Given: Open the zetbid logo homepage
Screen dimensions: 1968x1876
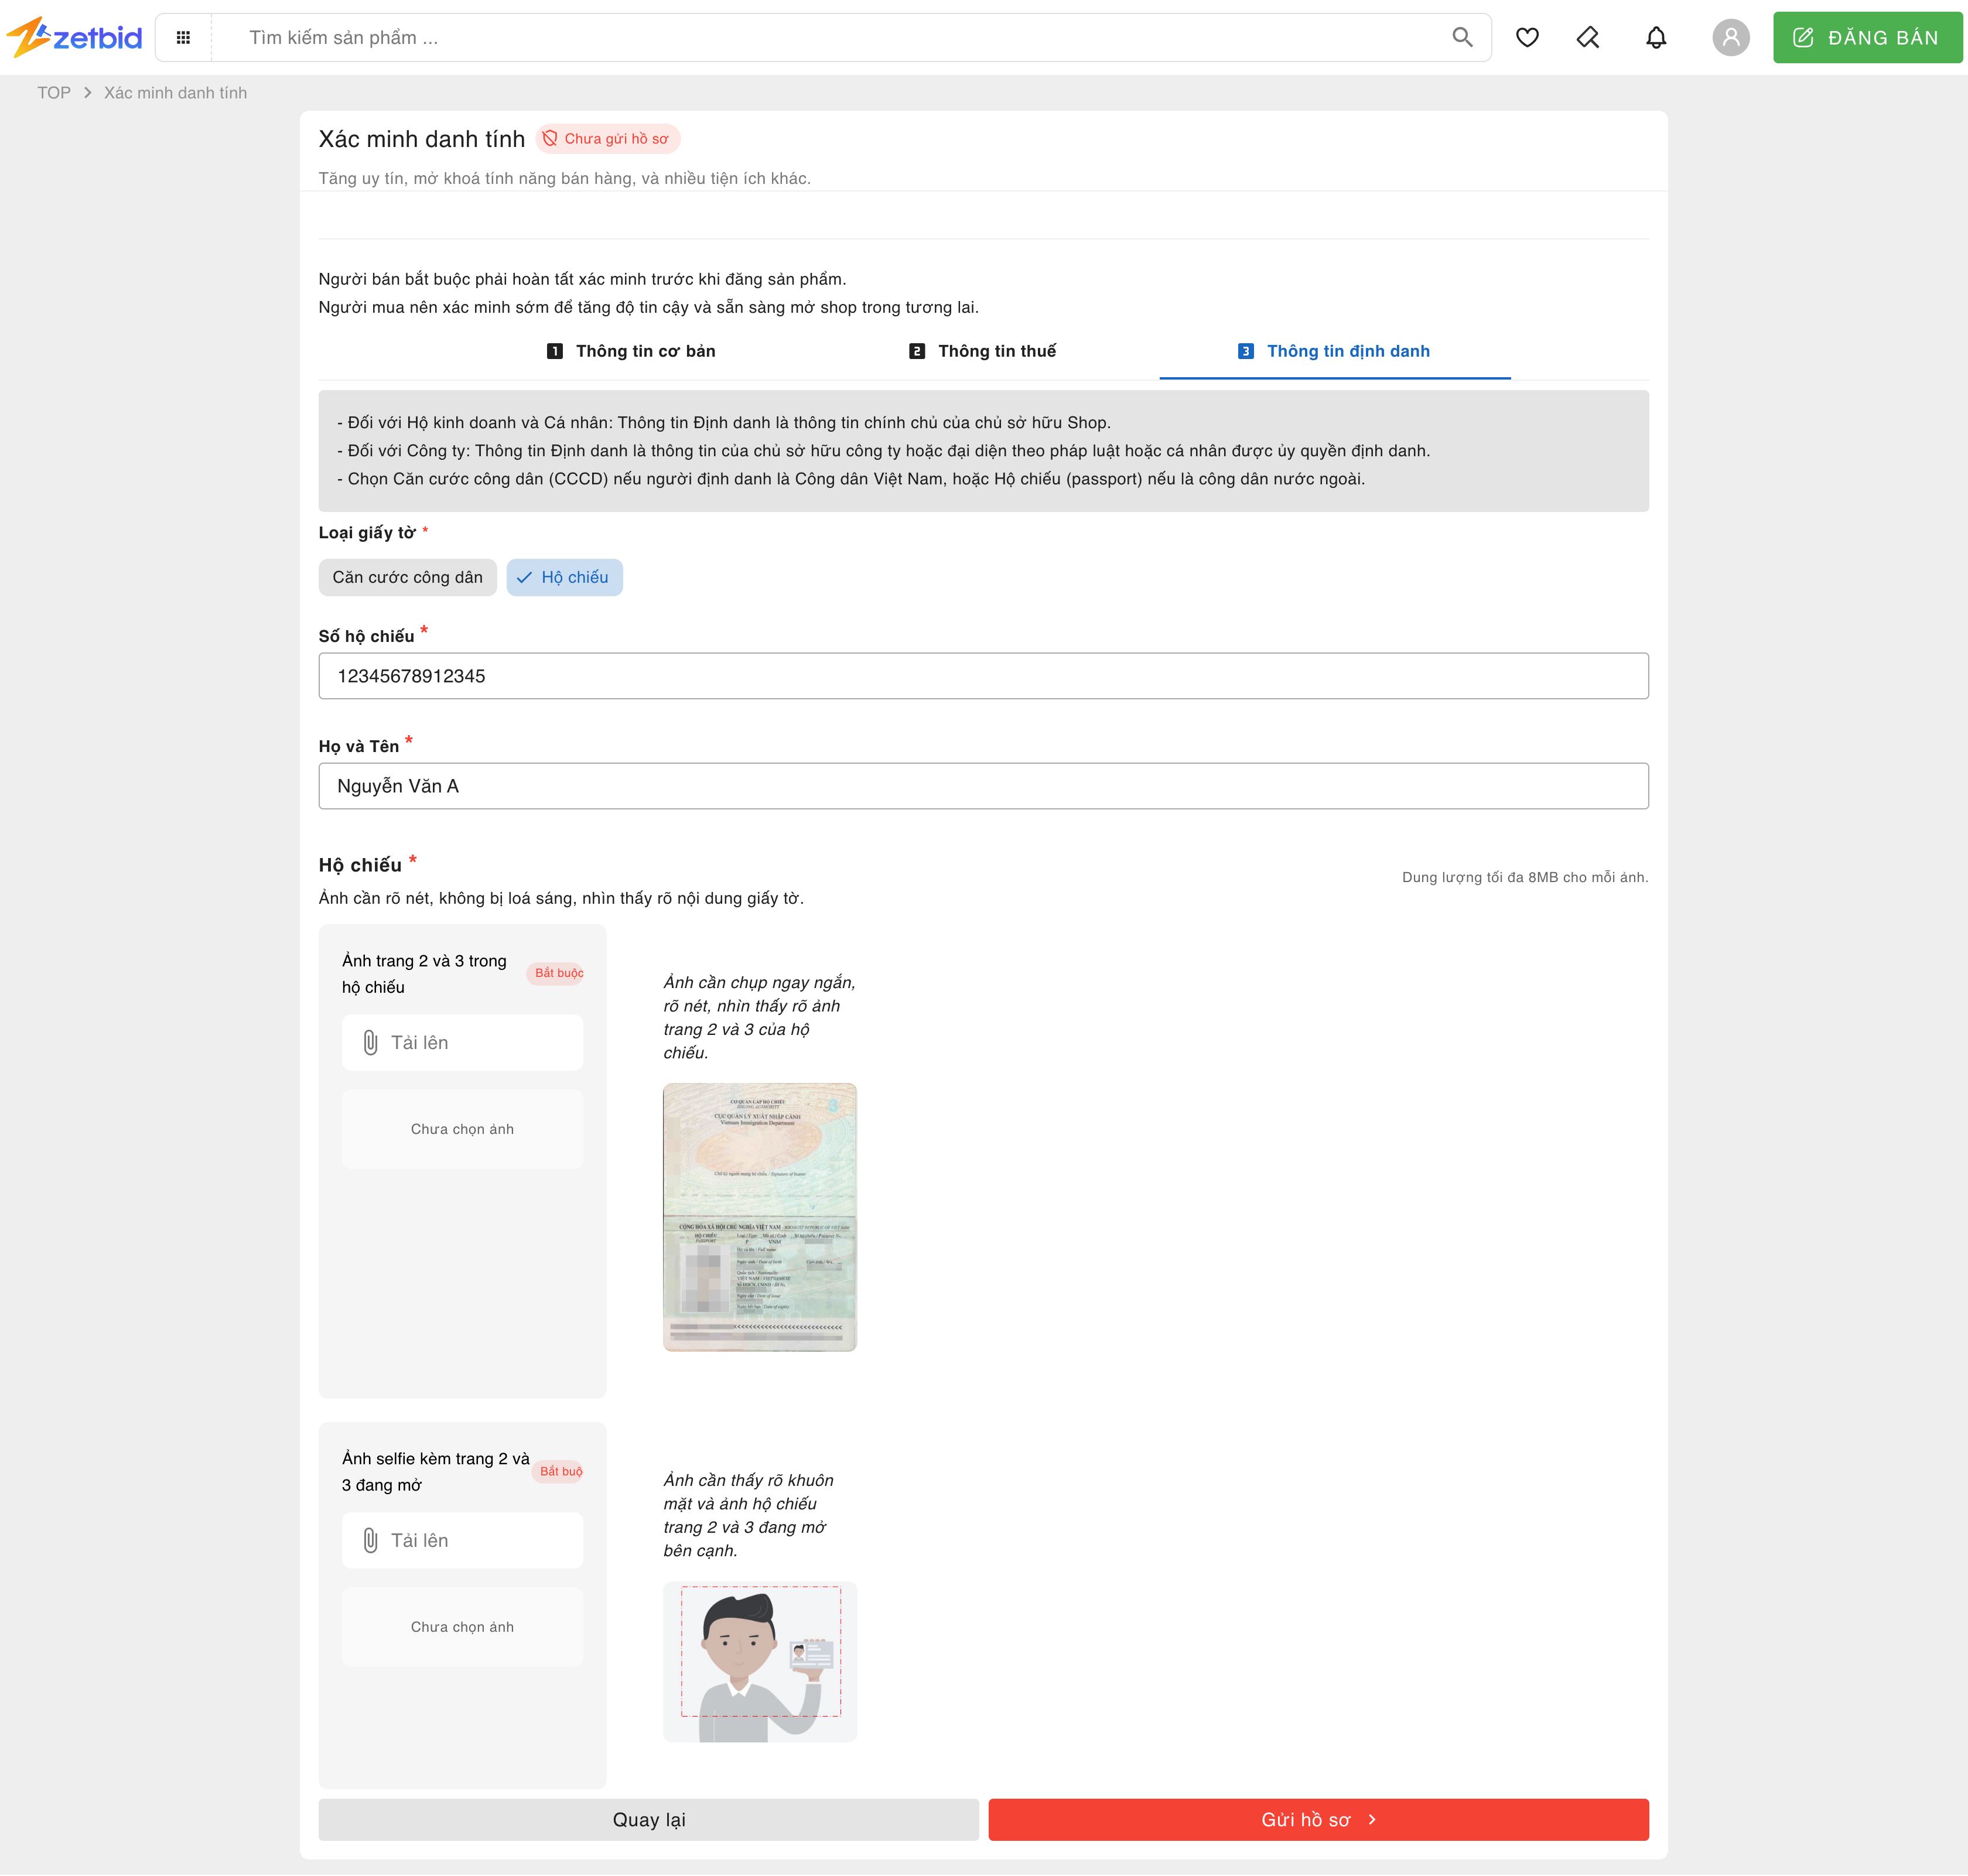Looking at the screenshot, I should pyautogui.click(x=75, y=38).
